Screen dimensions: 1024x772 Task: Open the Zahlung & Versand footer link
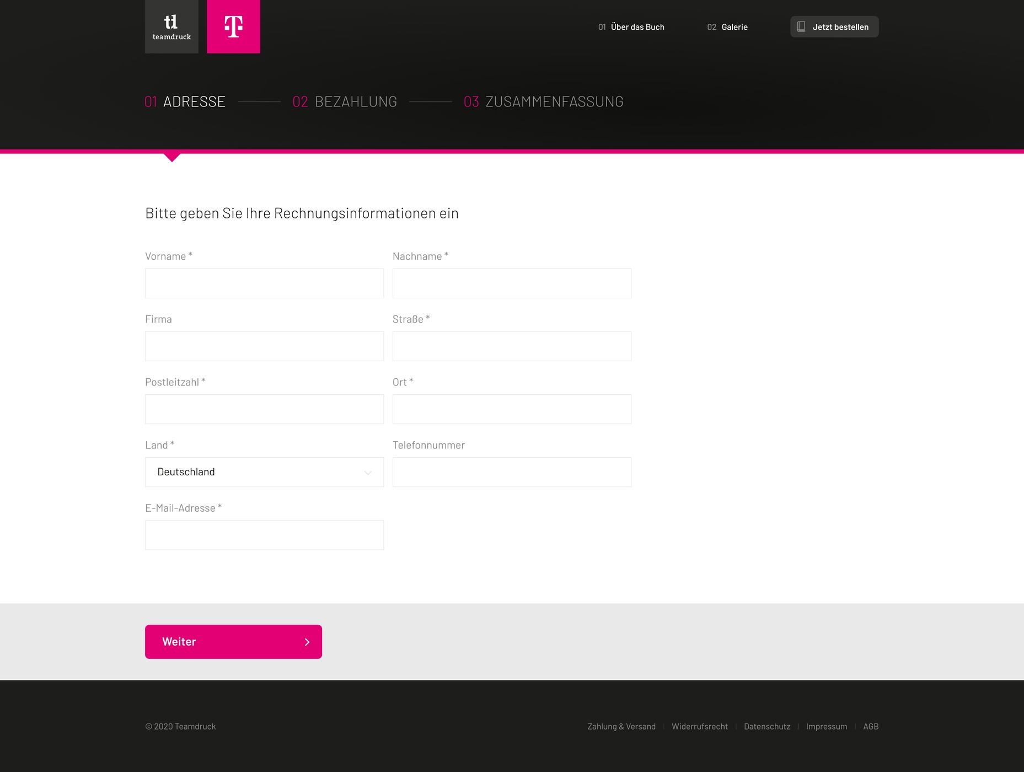(x=621, y=727)
